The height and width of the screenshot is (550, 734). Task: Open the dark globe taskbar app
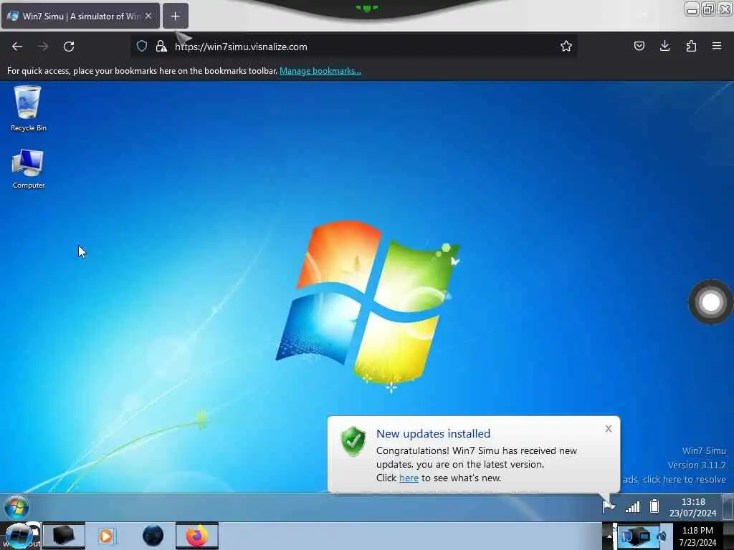pyautogui.click(x=153, y=536)
